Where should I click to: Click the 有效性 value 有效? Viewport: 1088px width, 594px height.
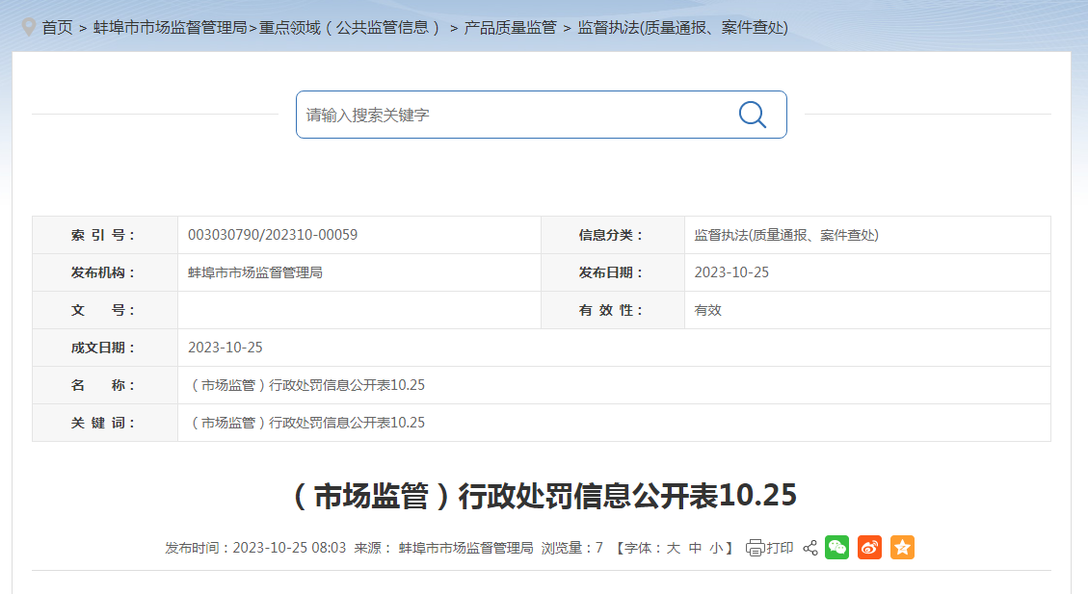707,310
